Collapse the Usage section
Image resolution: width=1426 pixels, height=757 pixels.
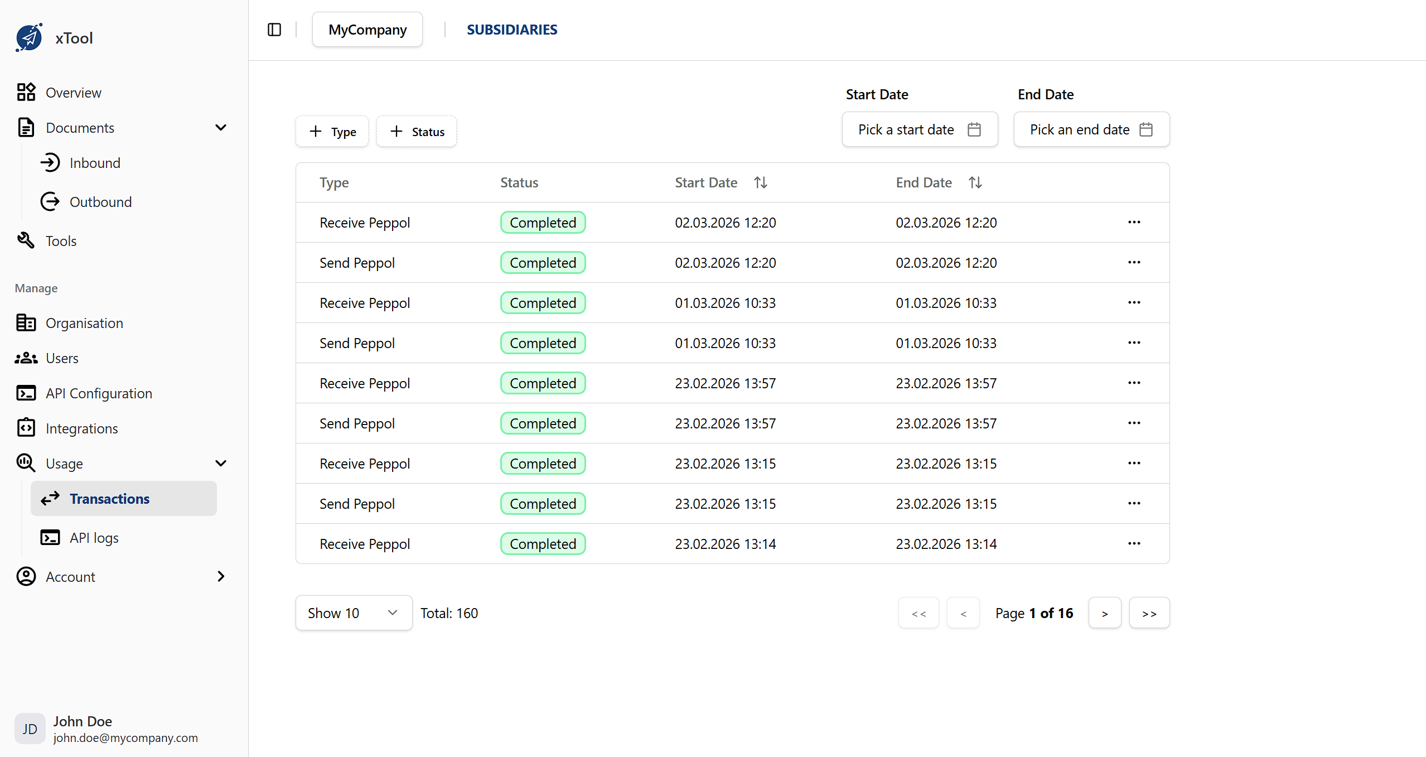point(221,463)
